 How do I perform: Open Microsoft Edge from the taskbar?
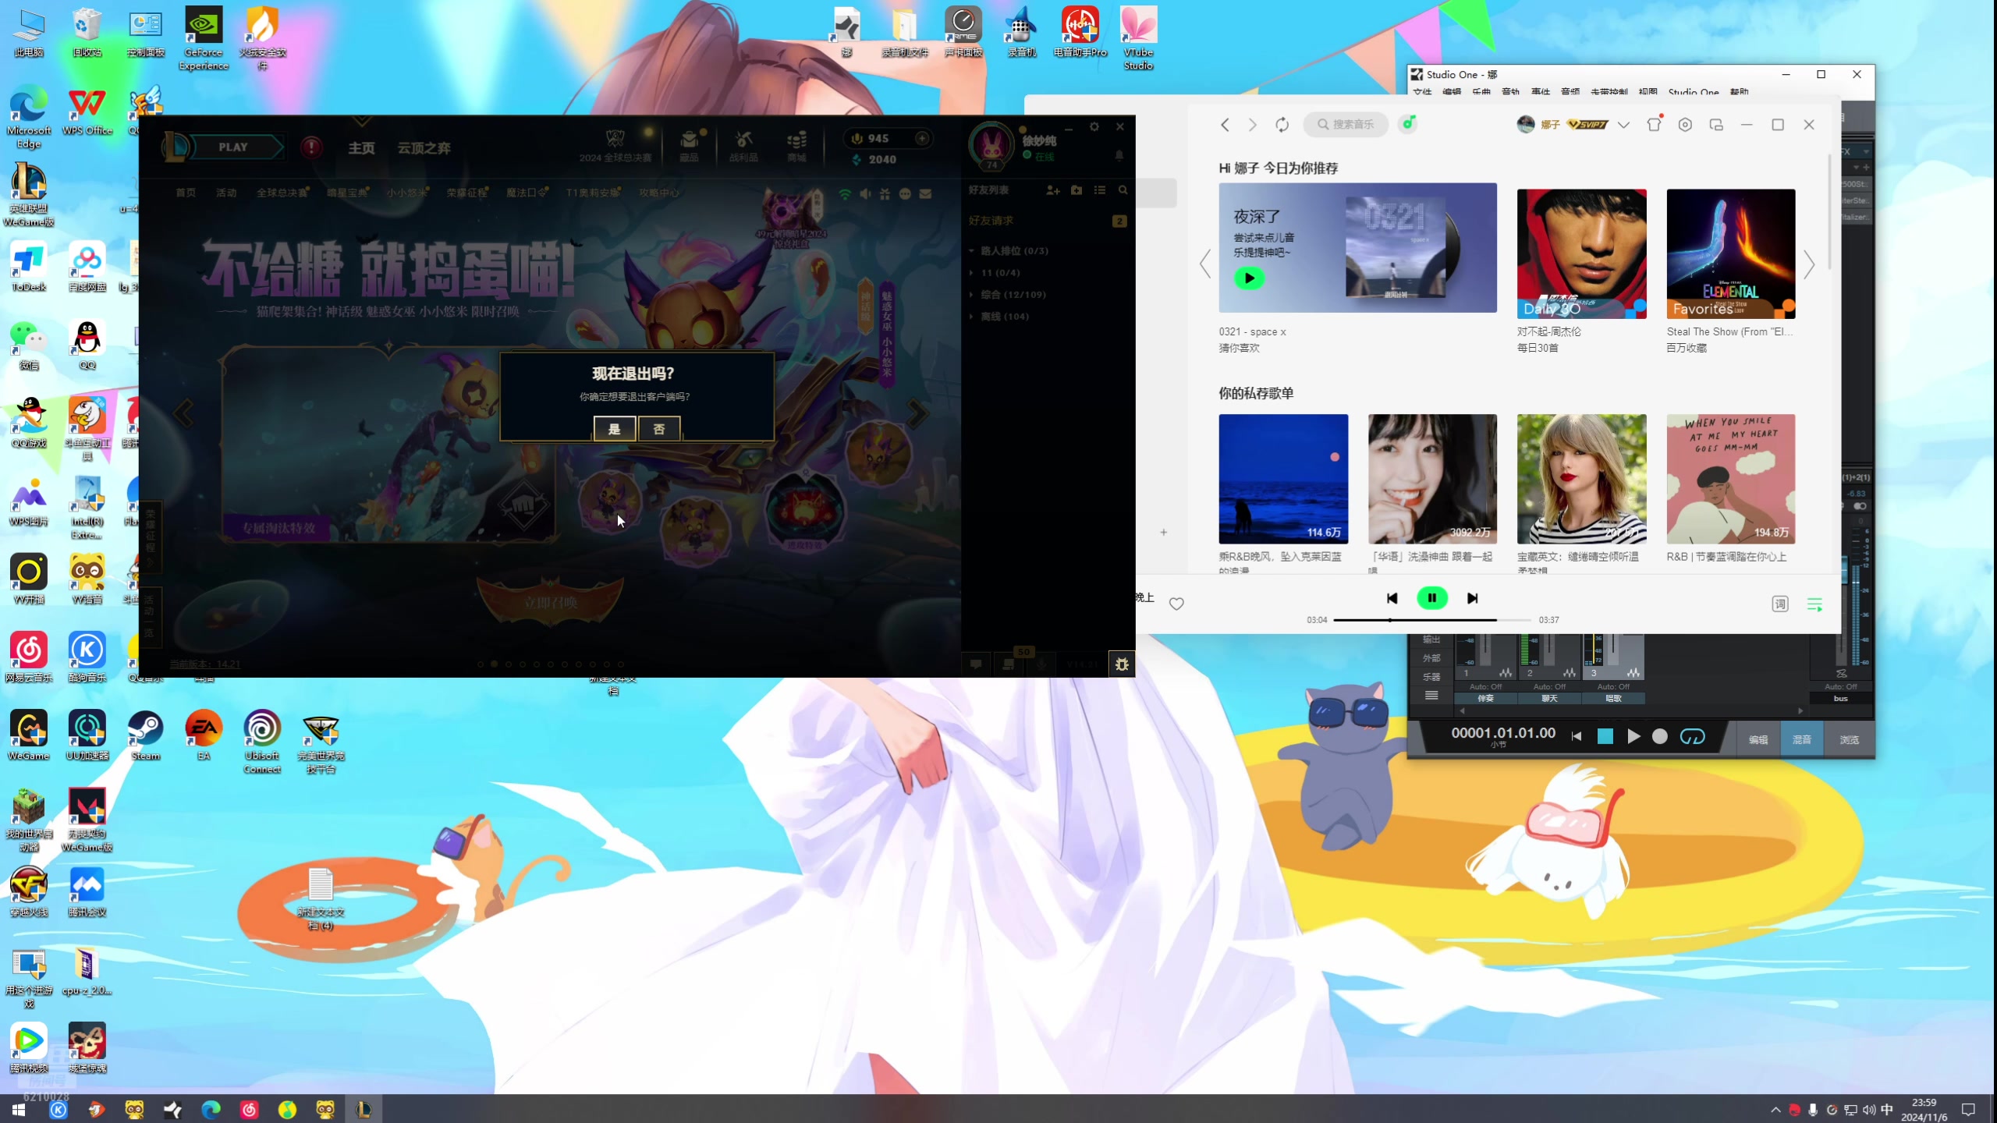211,1109
